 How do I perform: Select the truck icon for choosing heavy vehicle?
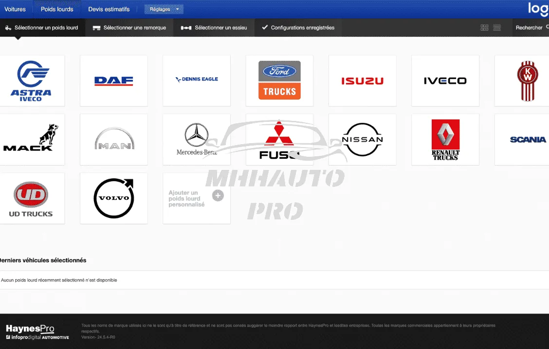8,28
